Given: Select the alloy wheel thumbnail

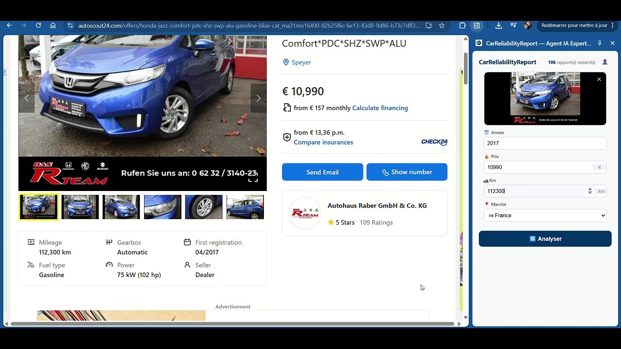Looking at the screenshot, I should pos(204,207).
